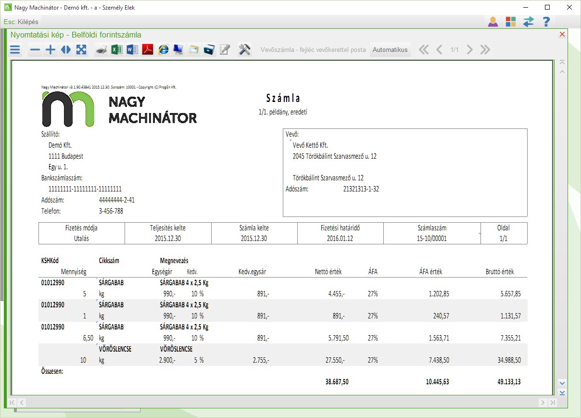
Task: Open the user profile icon
Action: tap(493, 22)
